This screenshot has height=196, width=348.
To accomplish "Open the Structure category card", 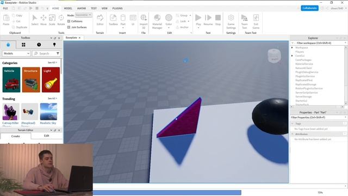I will pyautogui.click(x=31, y=80).
